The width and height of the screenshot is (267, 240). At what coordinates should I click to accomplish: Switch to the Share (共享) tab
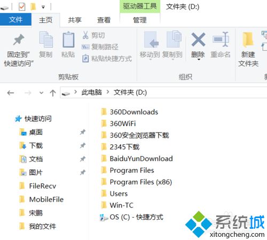pos(75,20)
